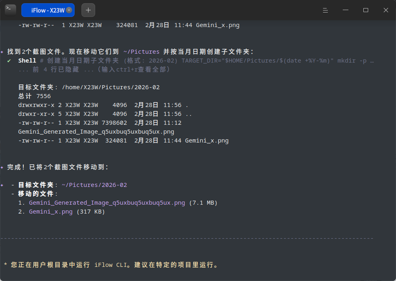Image resolution: width=396 pixels, height=281 pixels.
Task: Click the (317 KB) size text
Action: coord(91,212)
